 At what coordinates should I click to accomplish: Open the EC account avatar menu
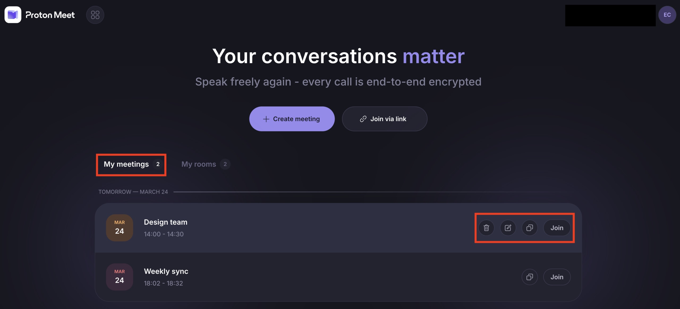667,15
